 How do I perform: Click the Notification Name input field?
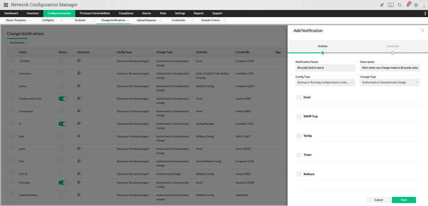click(325, 68)
